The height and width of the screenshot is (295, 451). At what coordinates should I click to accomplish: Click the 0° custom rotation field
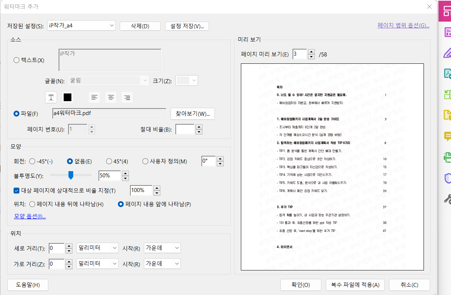point(209,161)
